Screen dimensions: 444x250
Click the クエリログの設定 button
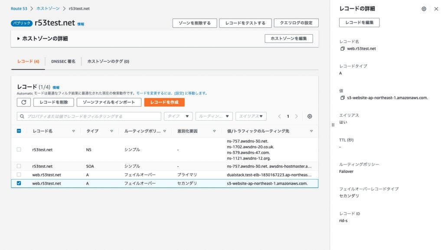click(296, 23)
